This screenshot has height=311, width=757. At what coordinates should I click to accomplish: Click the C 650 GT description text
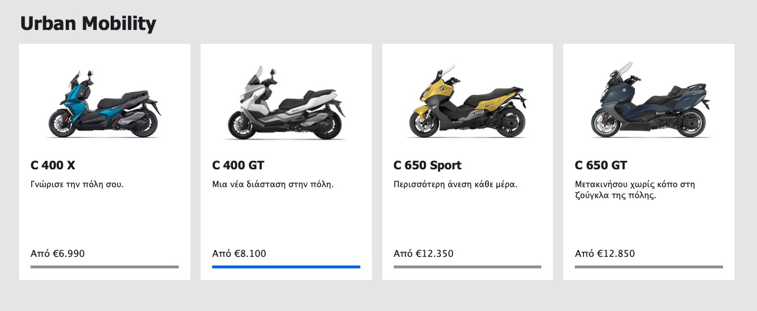[x=634, y=189]
